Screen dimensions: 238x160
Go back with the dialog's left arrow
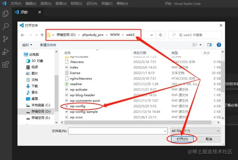pos(22,35)
